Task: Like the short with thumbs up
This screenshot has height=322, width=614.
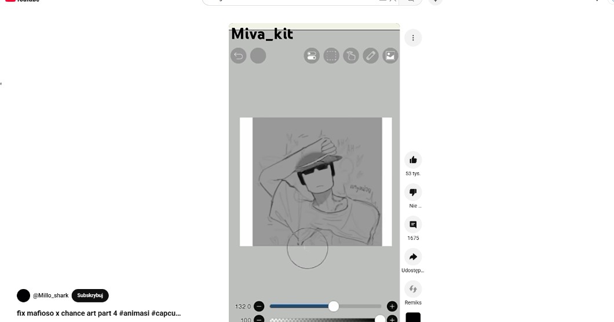Action: pos(413,160)
